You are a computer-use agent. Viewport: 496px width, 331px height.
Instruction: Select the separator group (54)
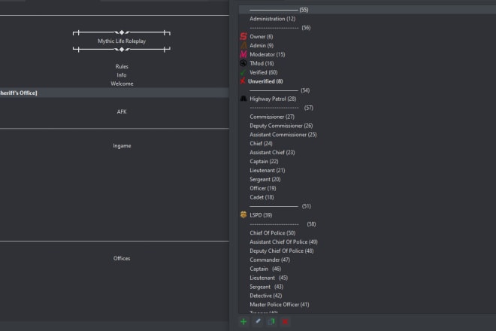point(280,90)
